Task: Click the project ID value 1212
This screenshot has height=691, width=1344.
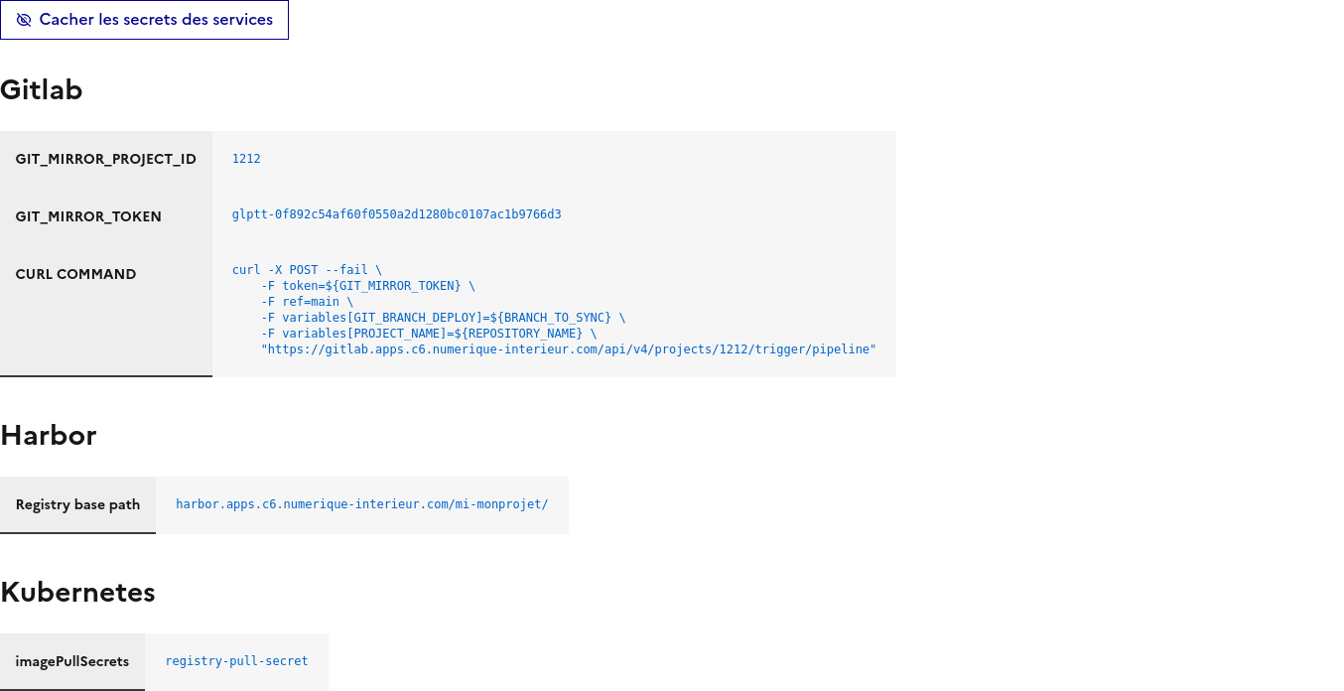Action: tap(246, 159)
